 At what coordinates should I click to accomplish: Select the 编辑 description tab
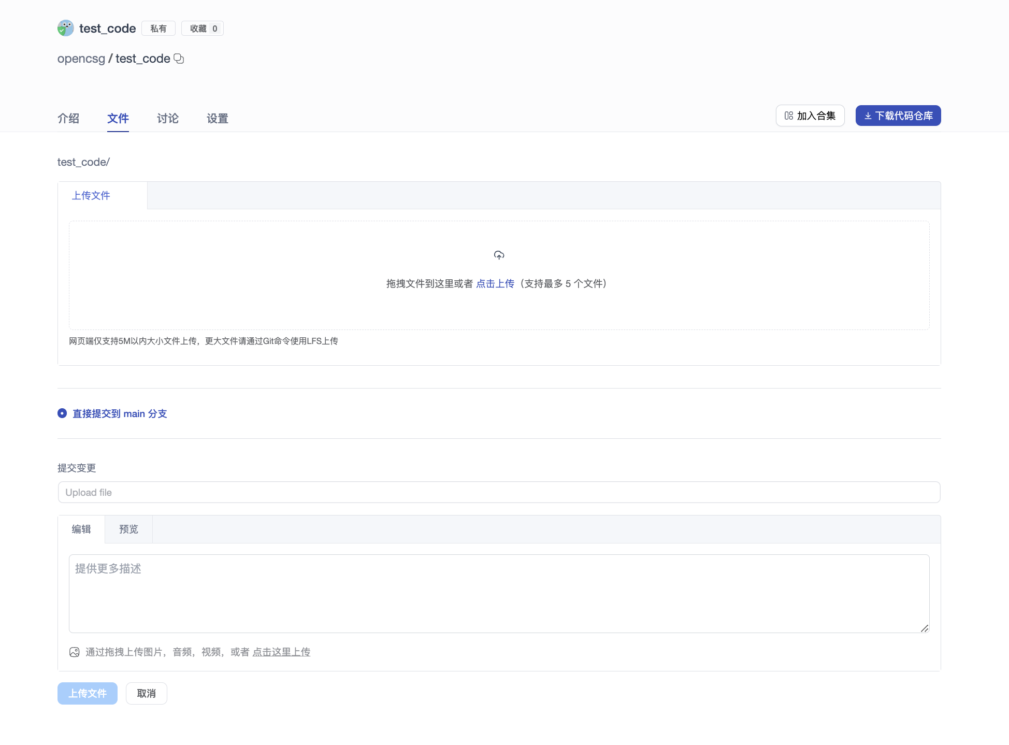(81, 529)
